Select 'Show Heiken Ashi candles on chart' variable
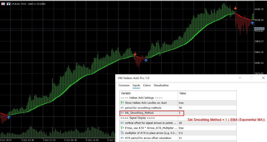 click(146, 103)
